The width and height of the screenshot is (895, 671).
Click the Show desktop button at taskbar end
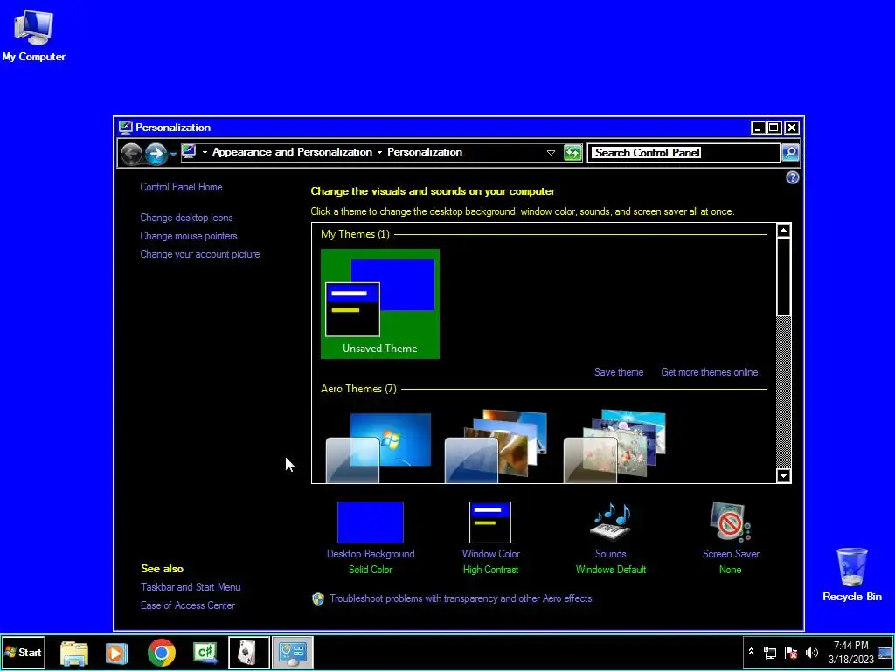tap(885, 652)
